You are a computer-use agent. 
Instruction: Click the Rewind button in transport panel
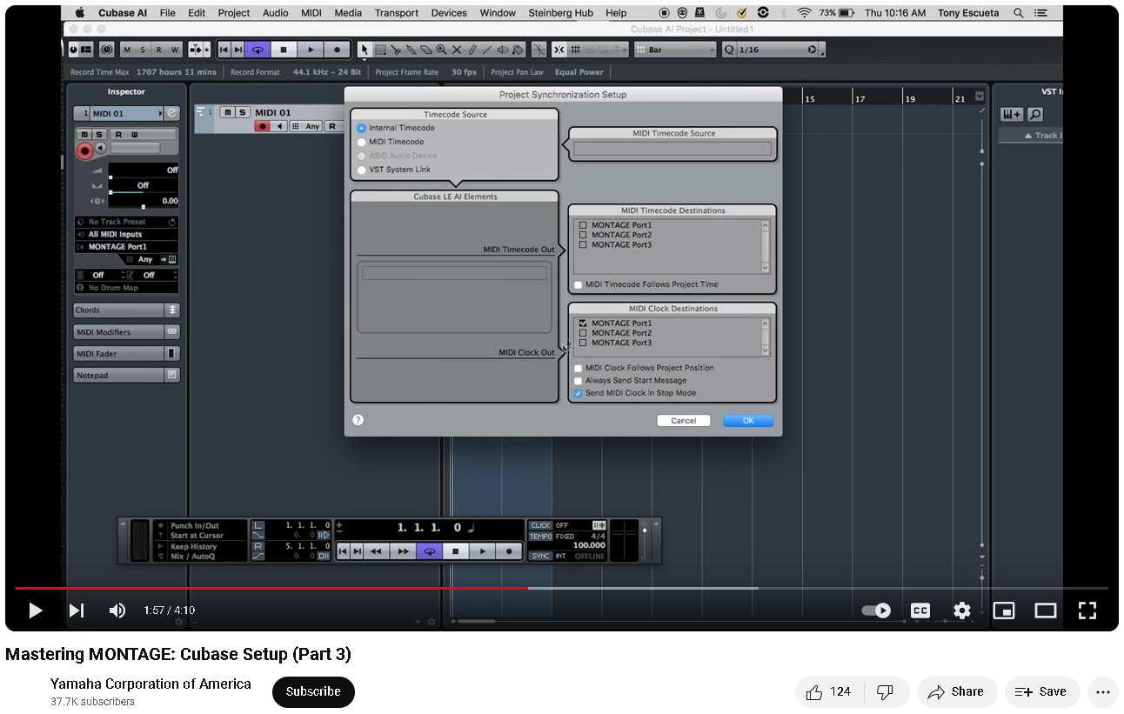pyautogui.click(x=375, y=551)
